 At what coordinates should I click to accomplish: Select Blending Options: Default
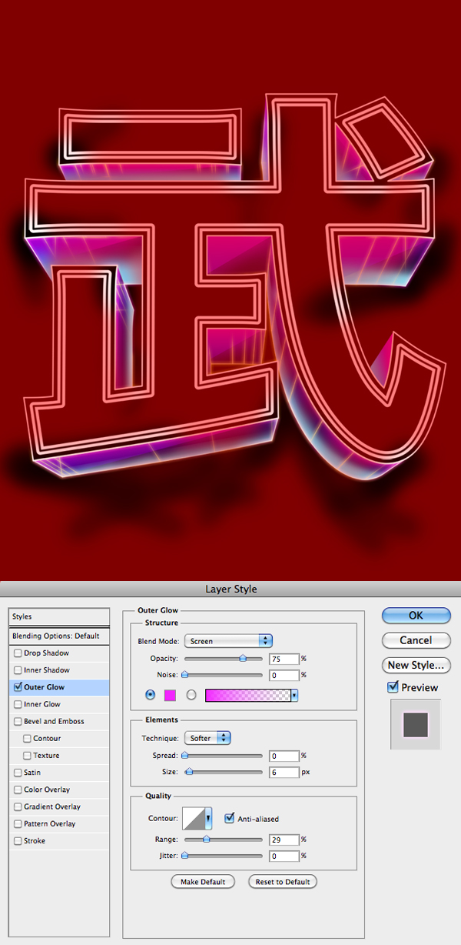tap(59, 636)
